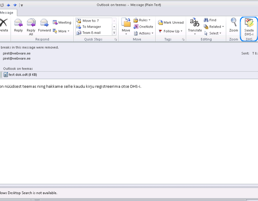Open Related messages dropdown
The height and width of the screenshot is (201, 258).
[214, 26]
